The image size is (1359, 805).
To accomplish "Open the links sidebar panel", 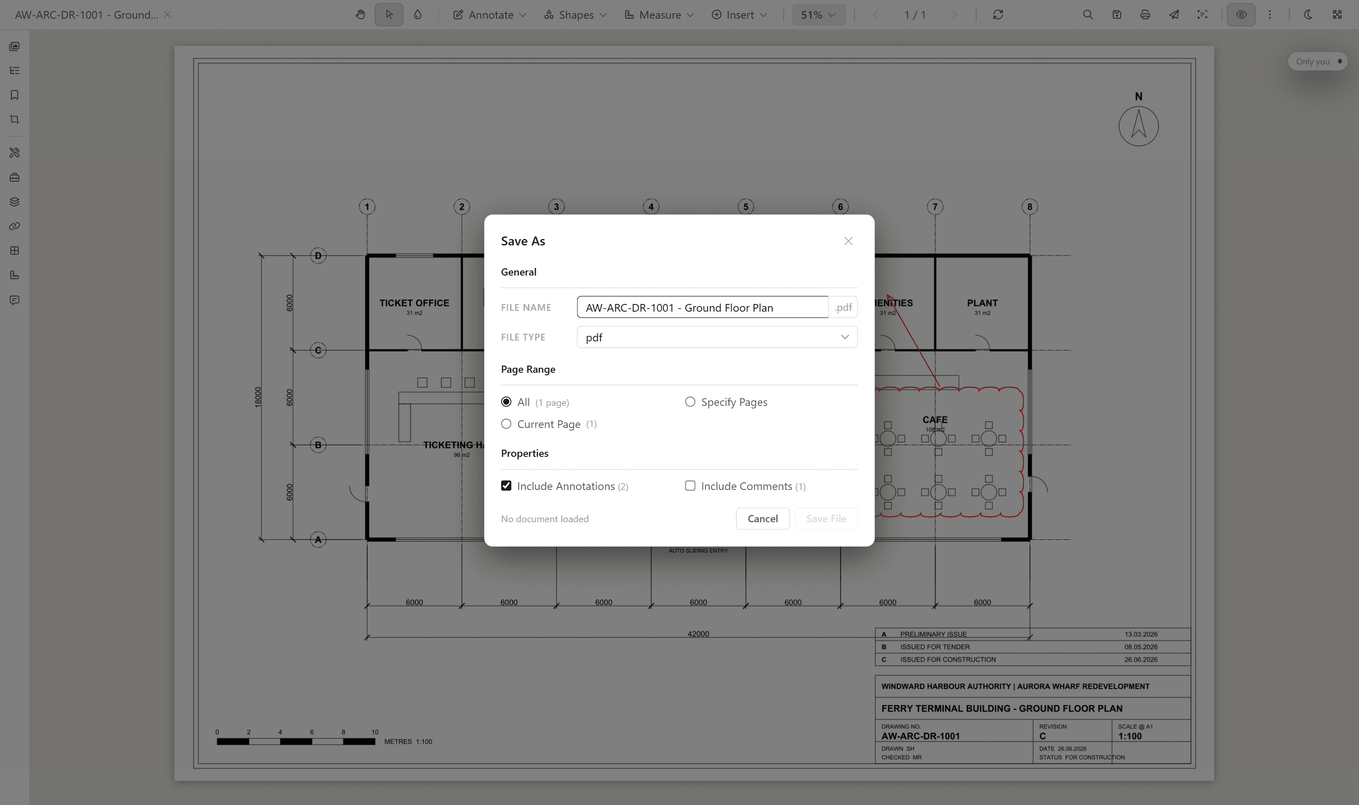I will (14, 226).
